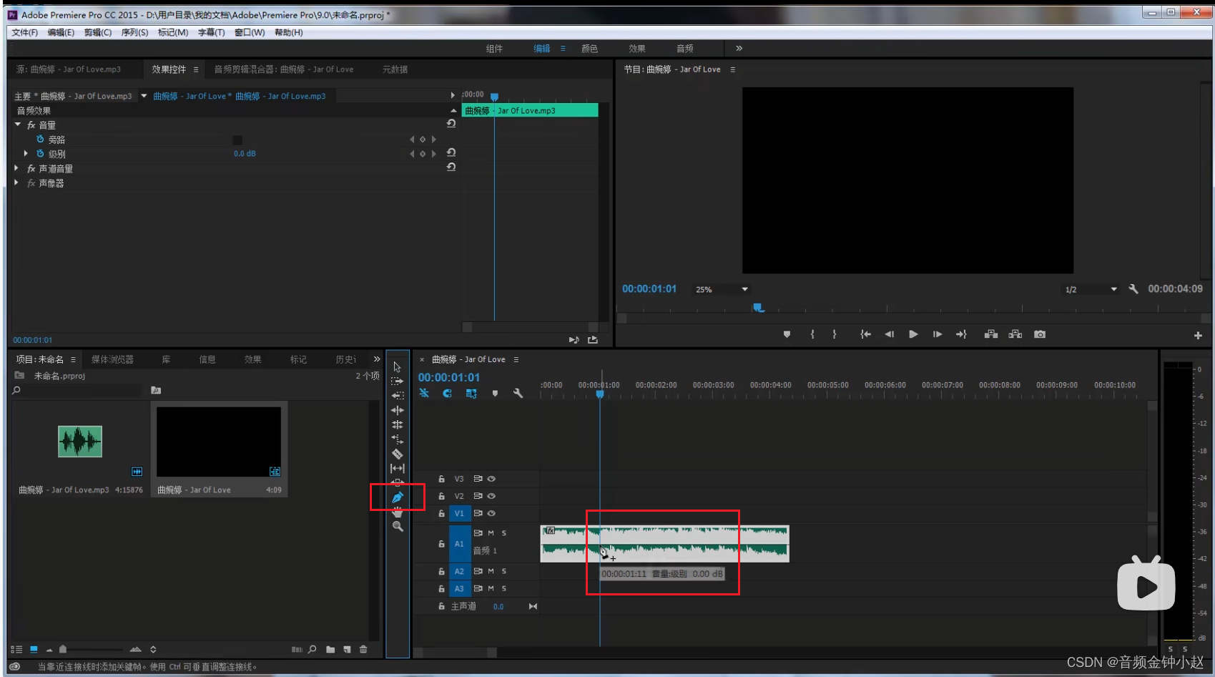Play the sequence in program monitor
The image size is (1215, 677).
(x=913, y=334)
